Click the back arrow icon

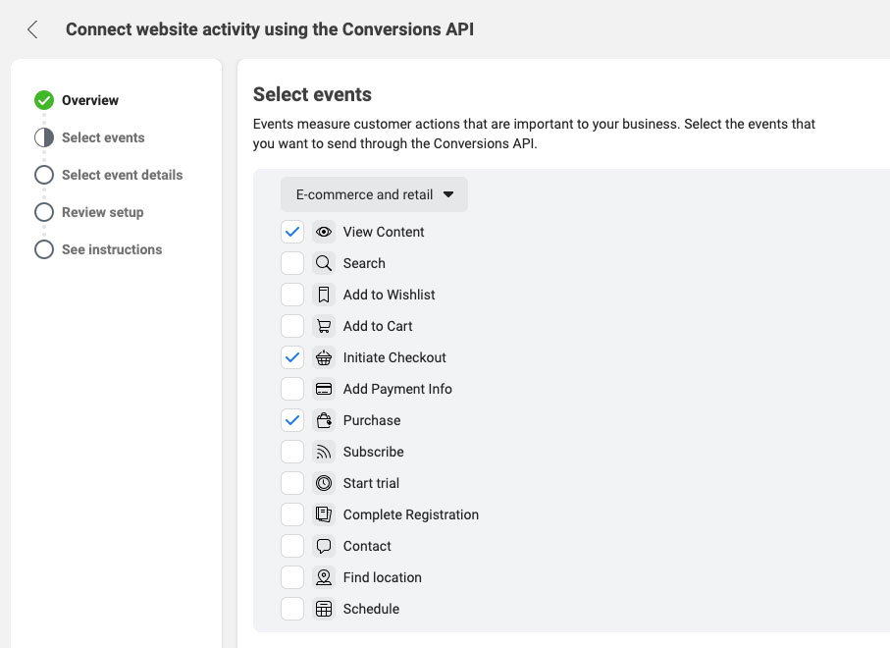[33, 29]
